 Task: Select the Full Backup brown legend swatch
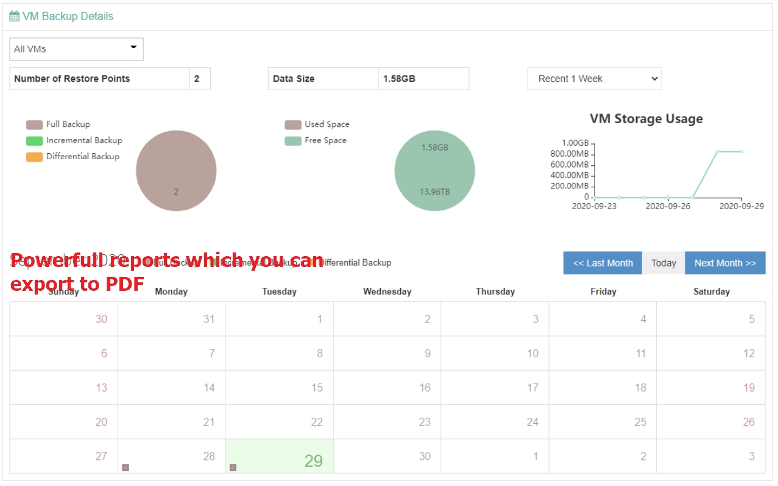pos(34,124)
